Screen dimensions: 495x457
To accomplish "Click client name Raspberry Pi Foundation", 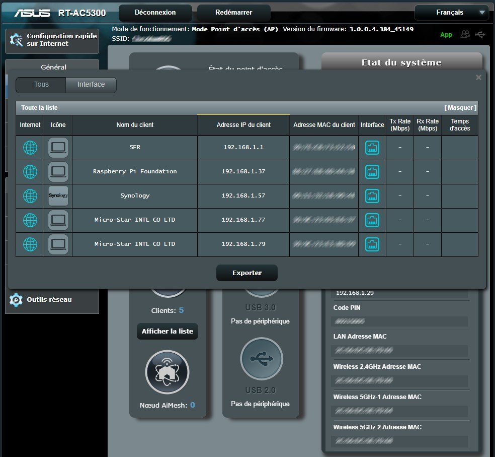I will pos(135,171).
